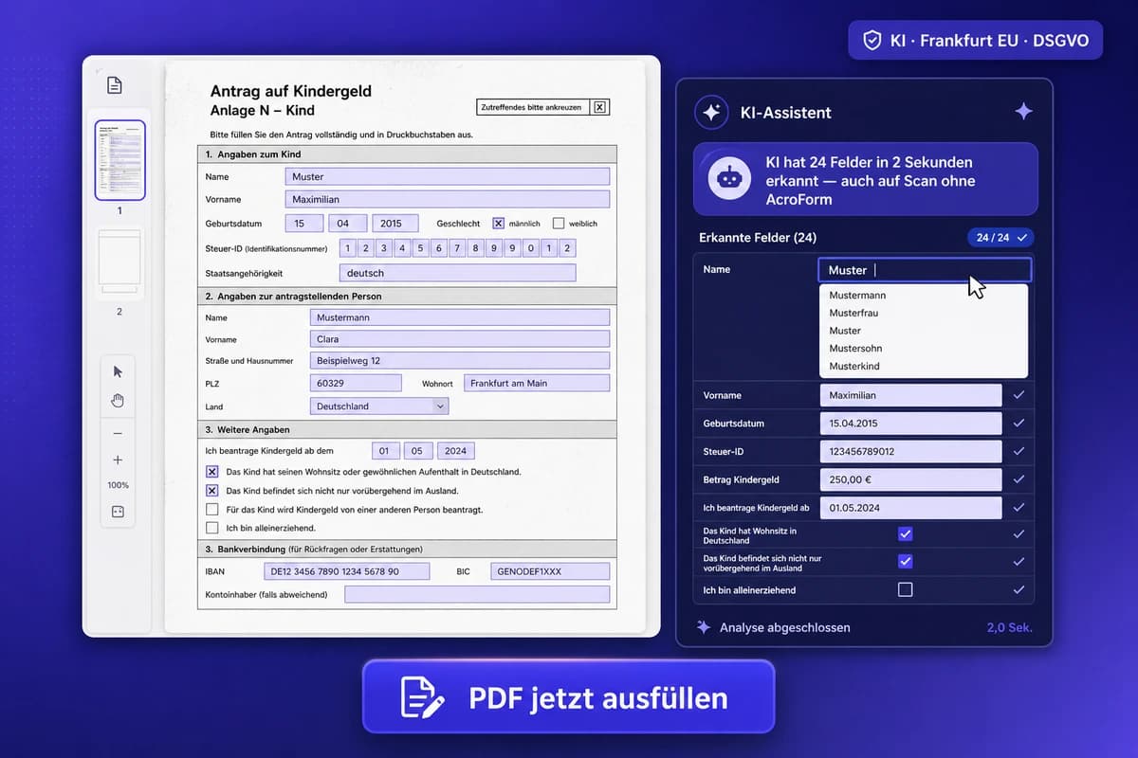The image size is (1138, 758).
Task: Toggle the Zutreffendes bitte ankreuzen checkbox
Action: tap(599, 107)
